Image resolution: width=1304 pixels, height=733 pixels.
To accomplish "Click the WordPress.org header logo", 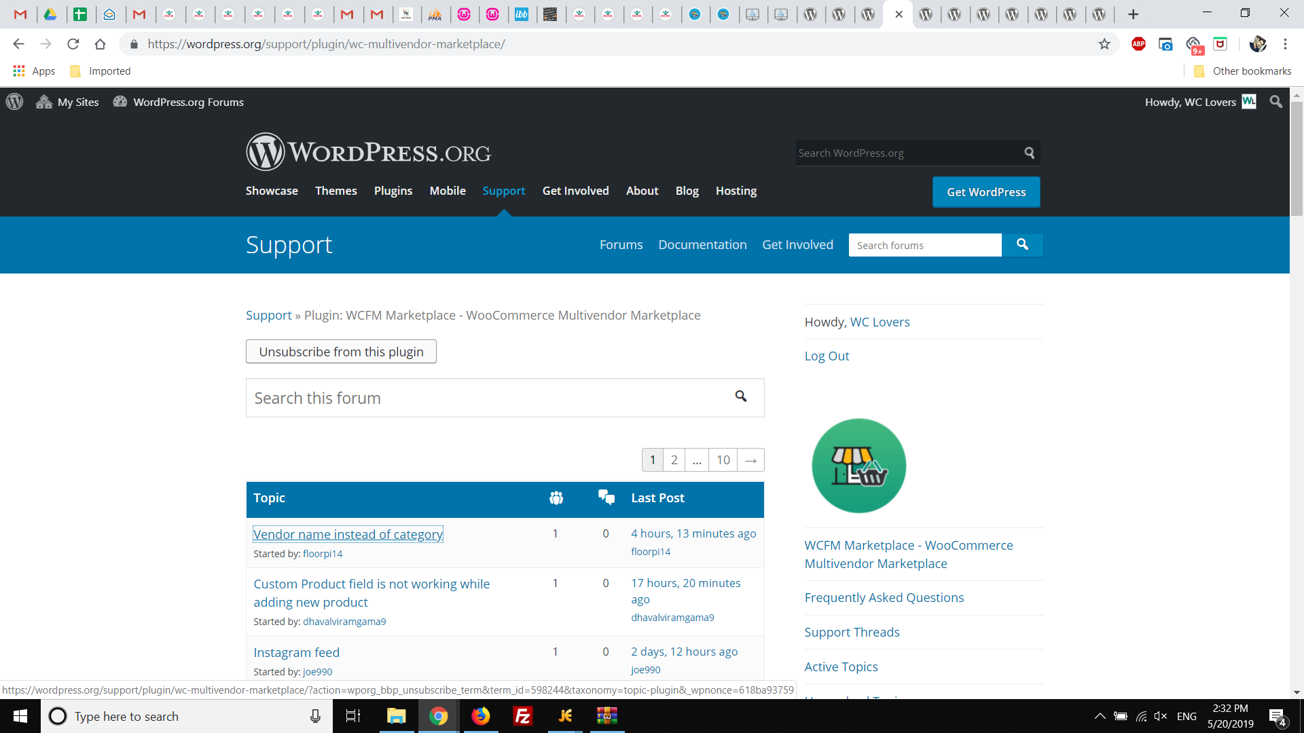I will [x=368, y=152].
